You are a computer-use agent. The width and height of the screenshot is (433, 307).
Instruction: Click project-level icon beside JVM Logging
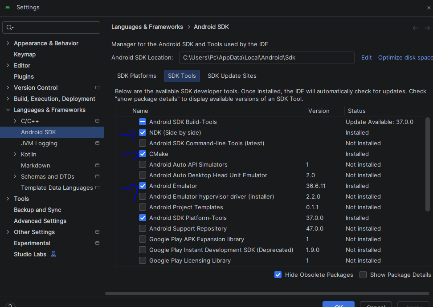click(97, 143)
